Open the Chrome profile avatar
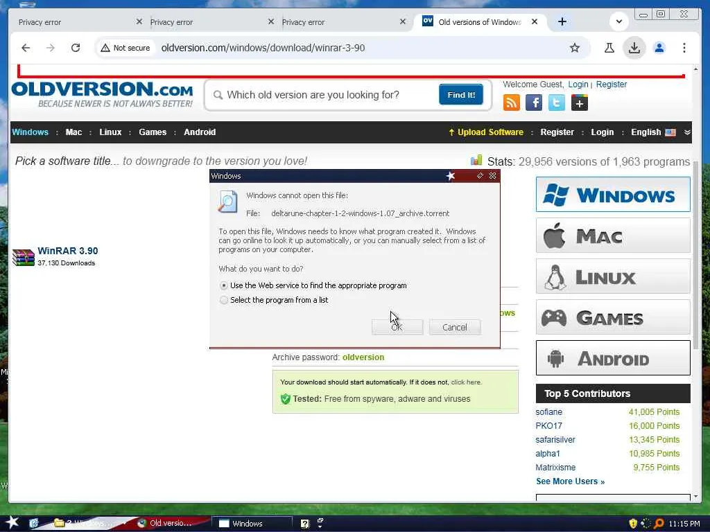The height and width of the screenshot is (532, 710). pos(659,48)
